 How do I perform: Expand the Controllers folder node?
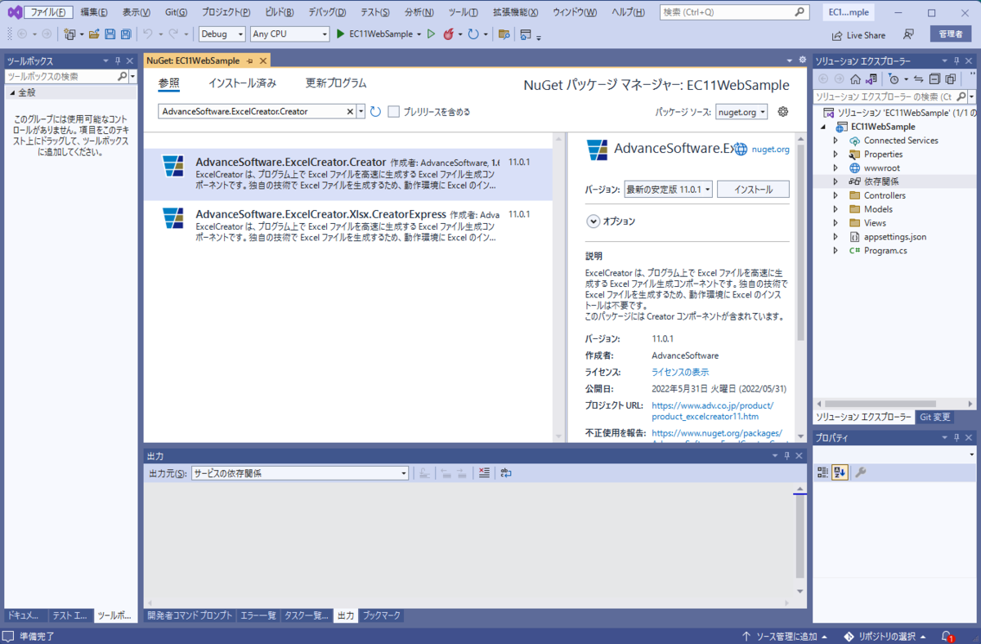835,195
